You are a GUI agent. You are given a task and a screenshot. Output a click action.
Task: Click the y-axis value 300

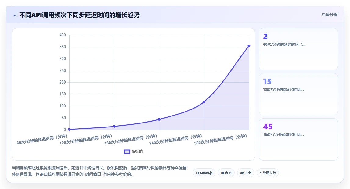[63, 59]
